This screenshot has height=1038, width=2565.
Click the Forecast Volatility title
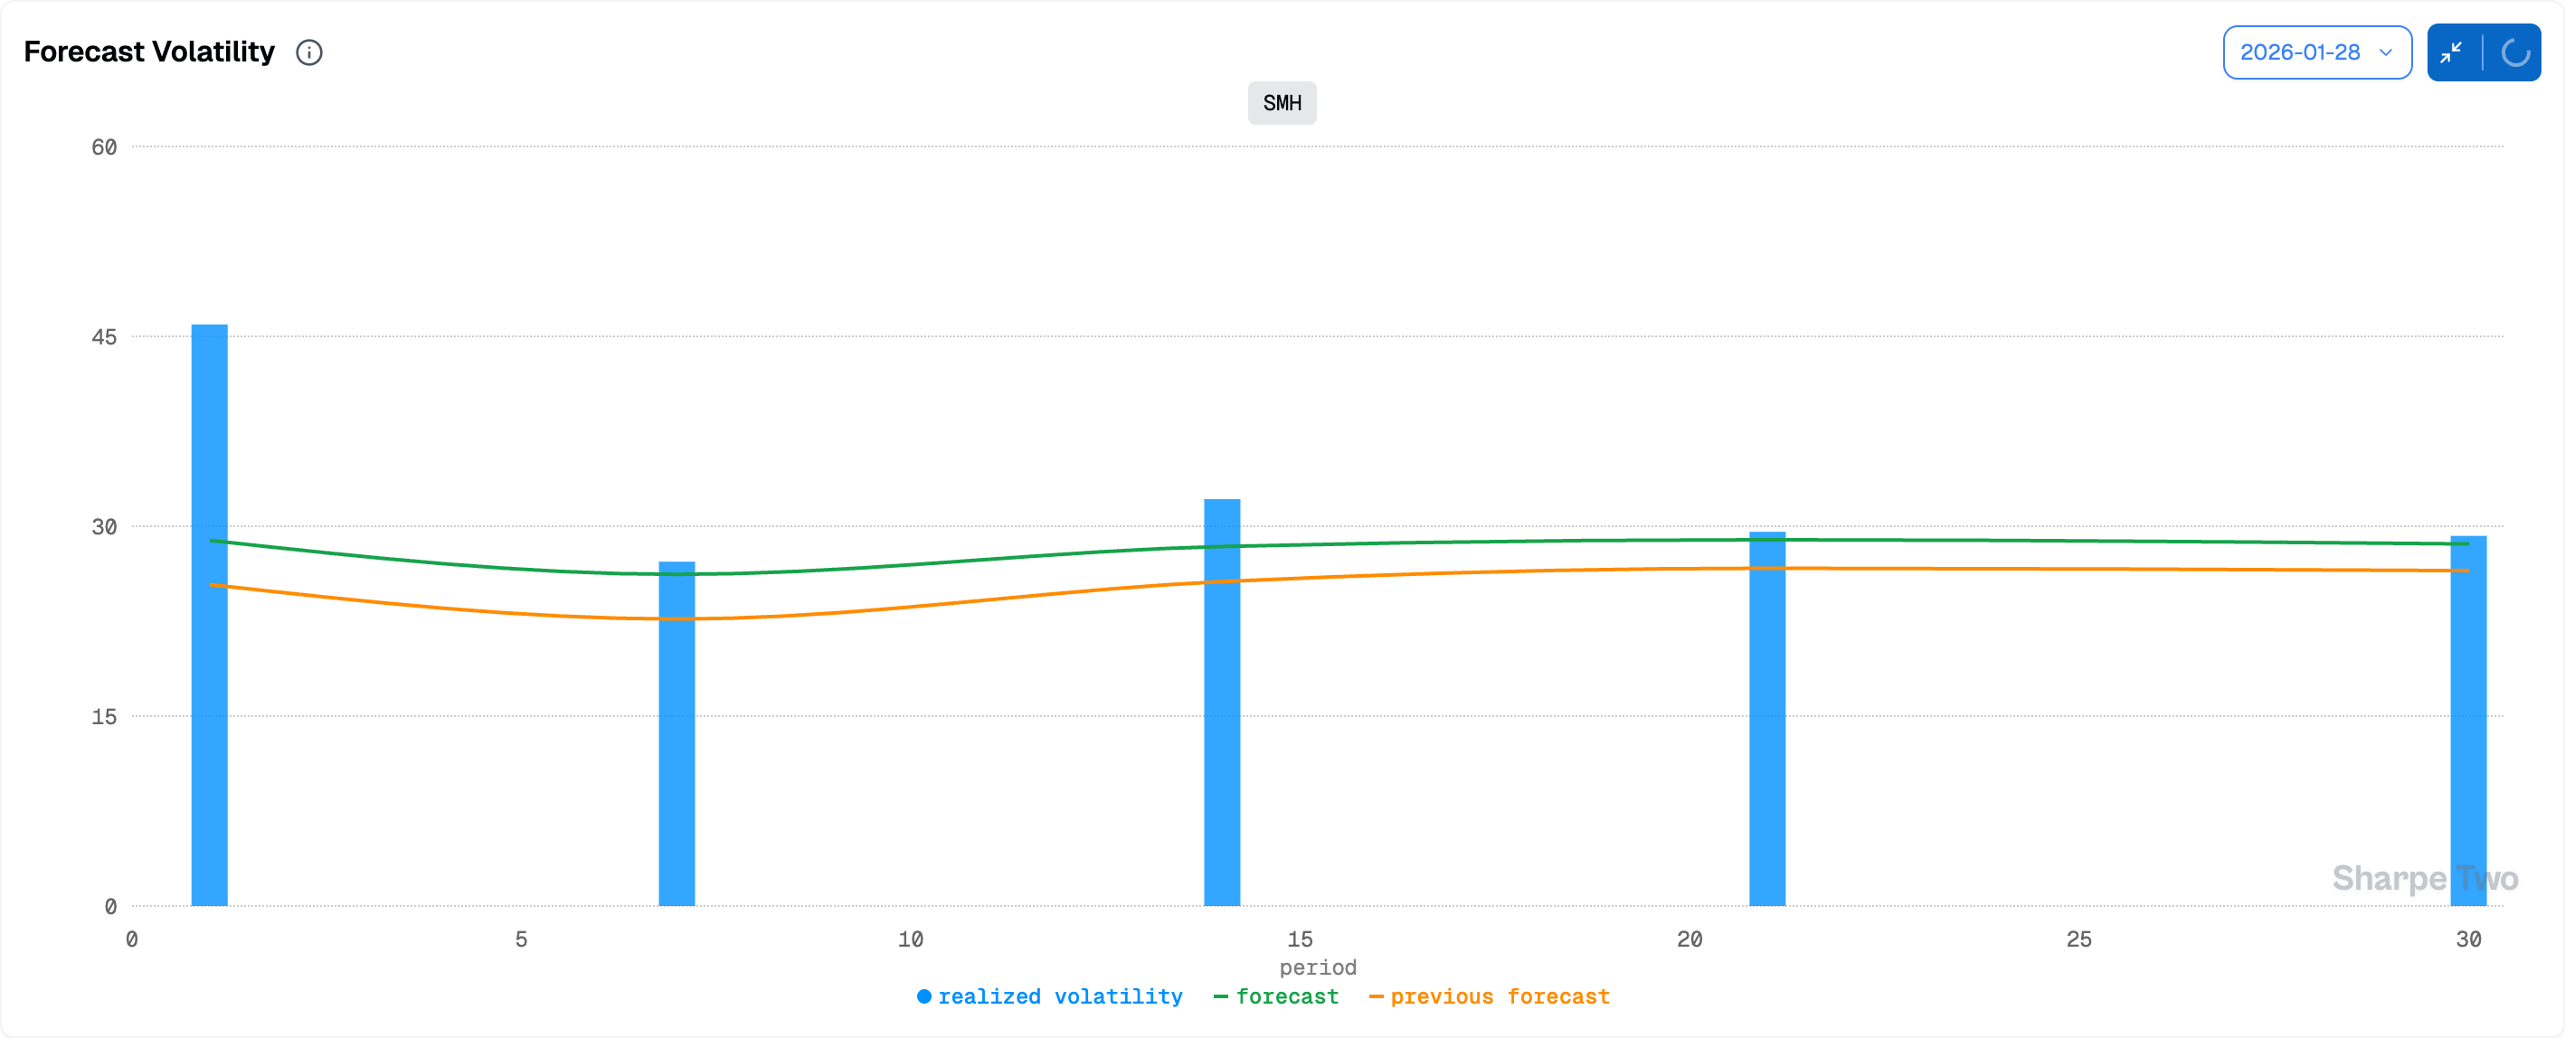149,52
